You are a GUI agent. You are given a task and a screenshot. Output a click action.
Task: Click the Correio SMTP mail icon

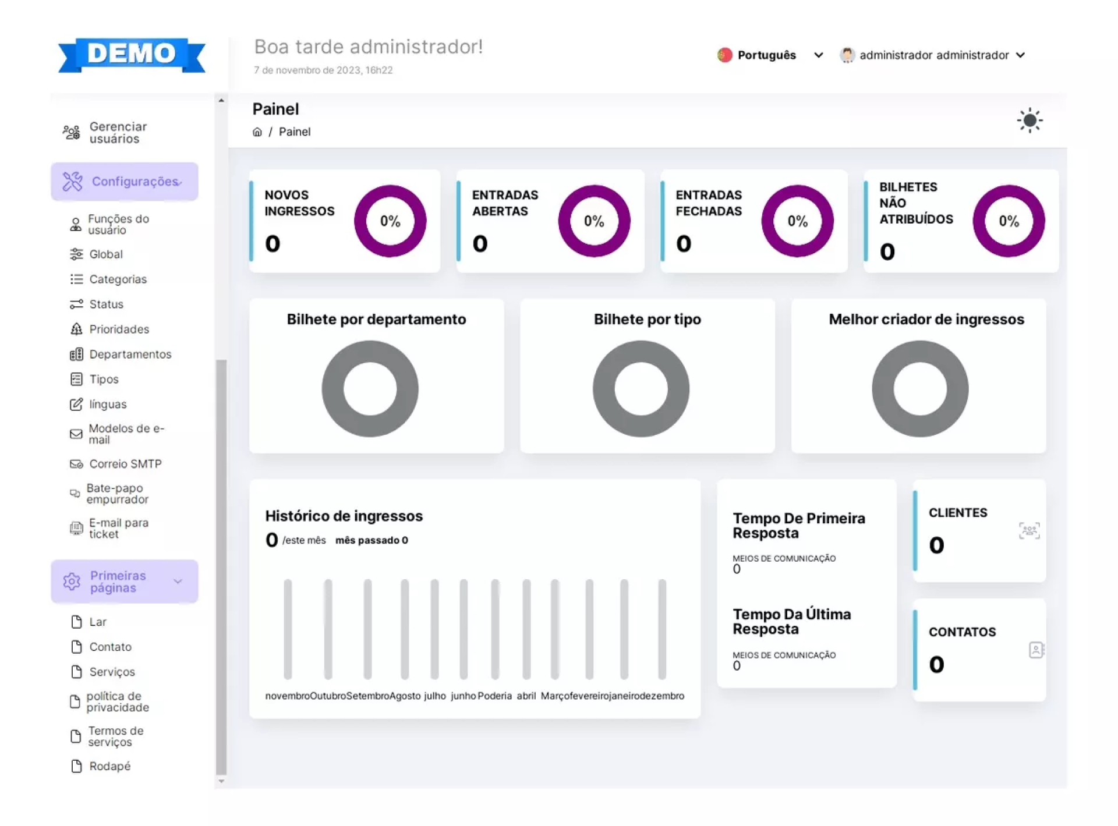(76, 464)
